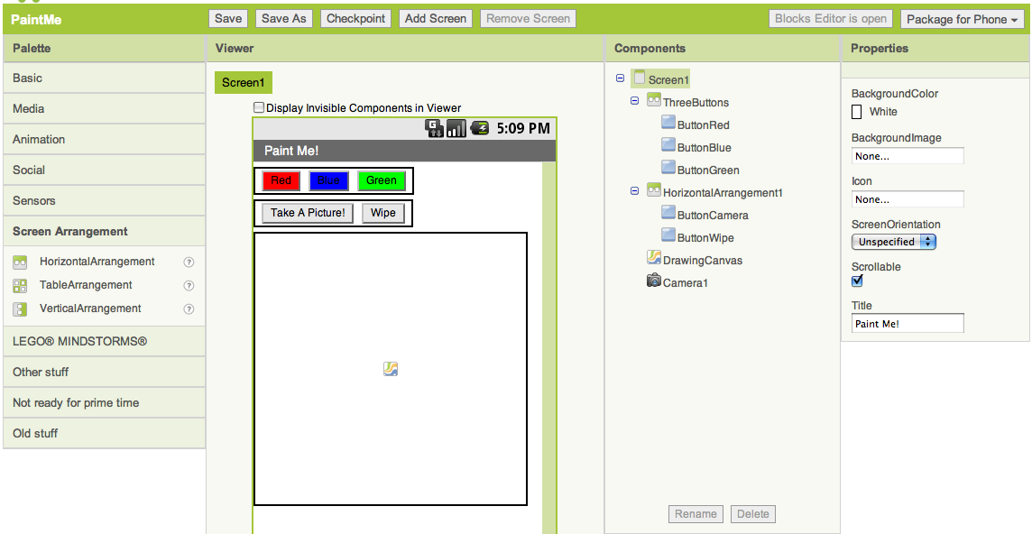Click the Remove Screen button

coord(528,18)
